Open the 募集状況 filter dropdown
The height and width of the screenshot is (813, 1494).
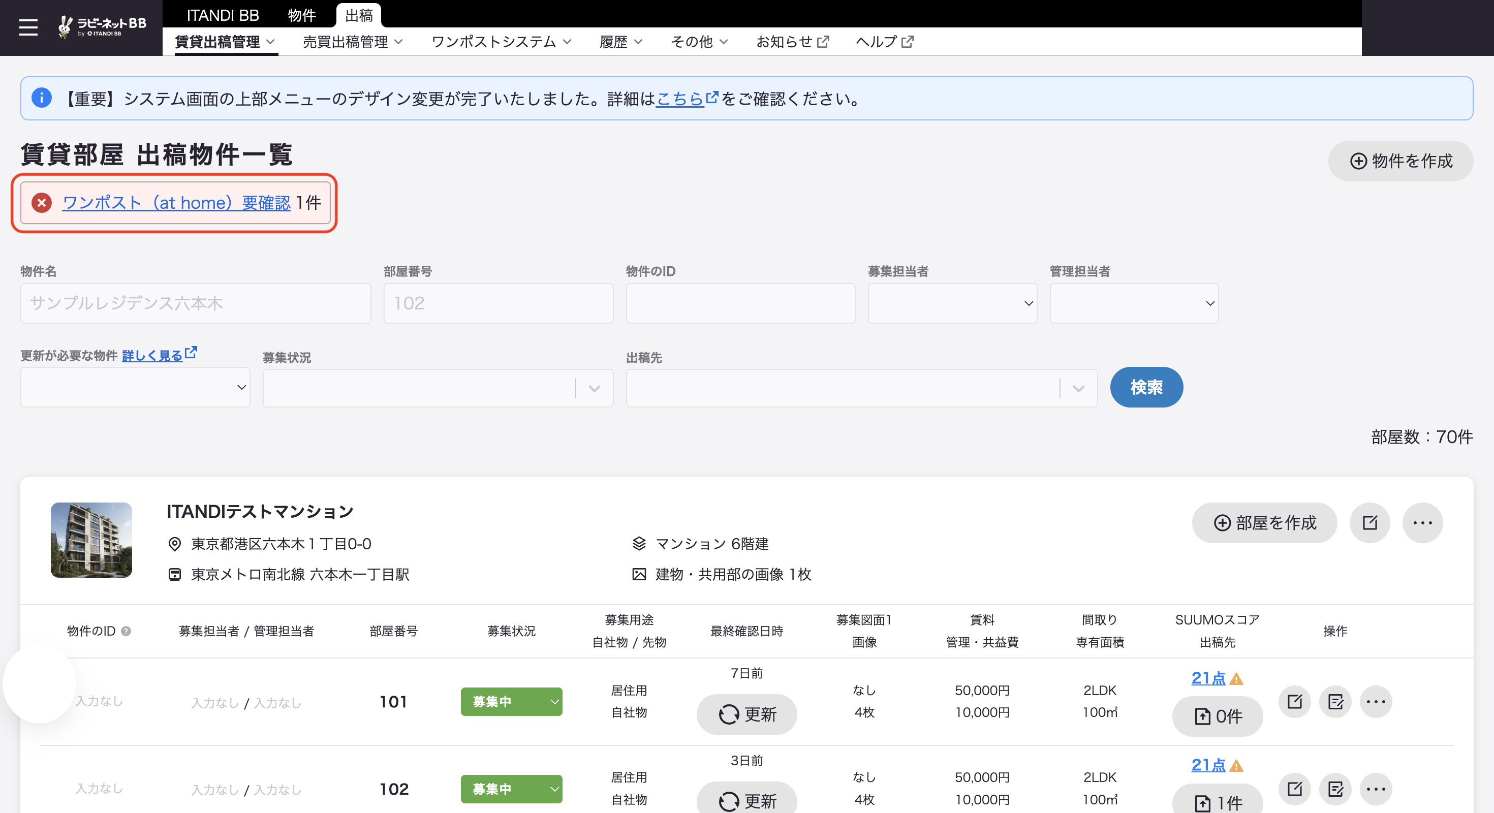point(438,388)
